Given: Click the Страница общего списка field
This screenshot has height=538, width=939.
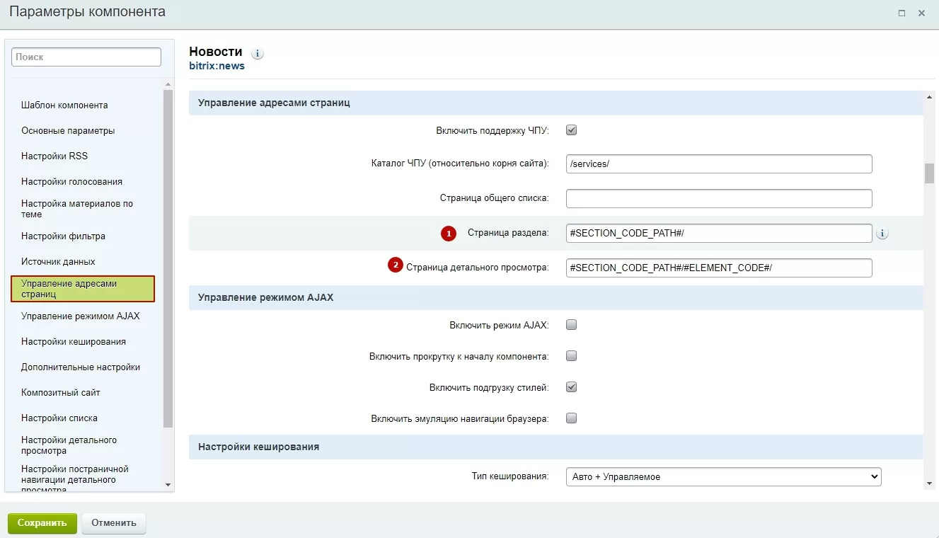Looking at the screenshot, I should click(x=719, y=198).
